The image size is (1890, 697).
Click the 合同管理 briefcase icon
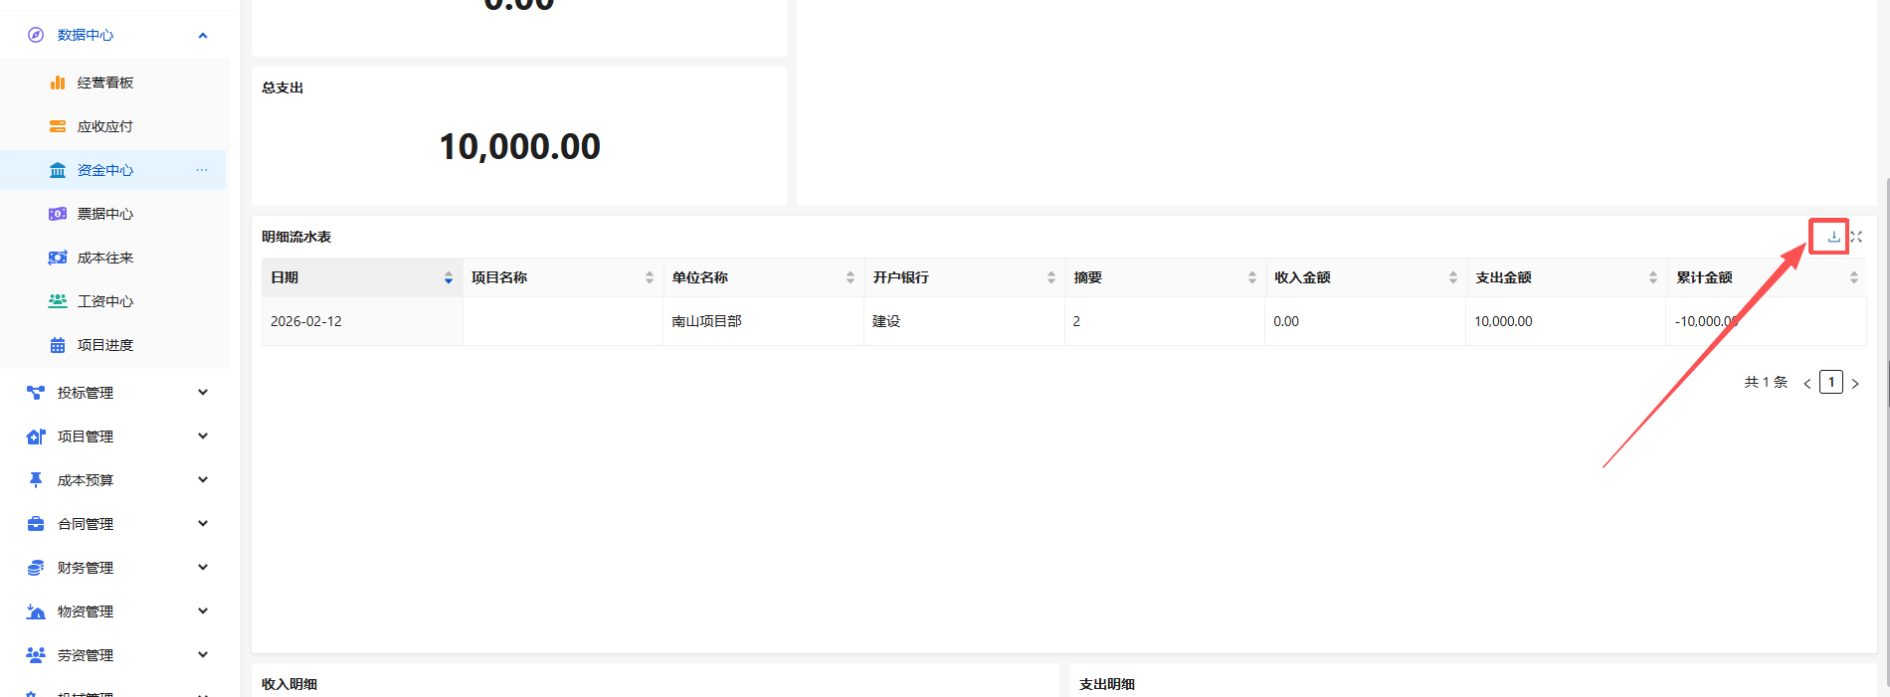(x=36, y=524)
